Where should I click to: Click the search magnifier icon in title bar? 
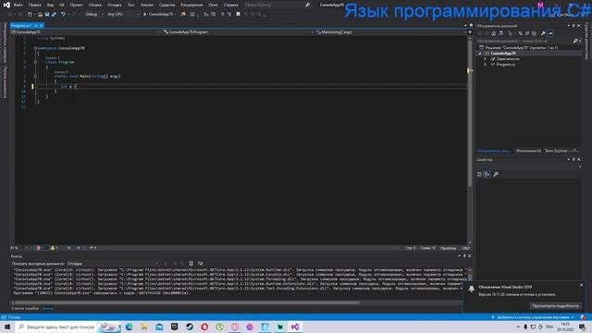[307, 5]
